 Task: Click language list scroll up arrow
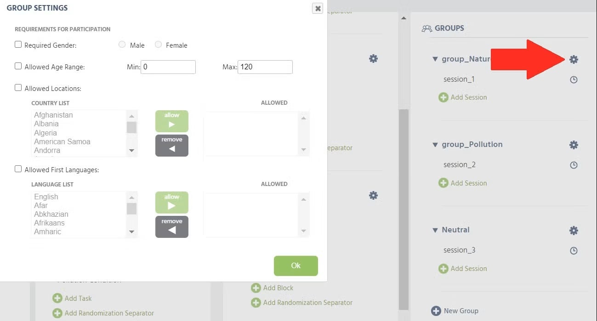pos(131,198)
